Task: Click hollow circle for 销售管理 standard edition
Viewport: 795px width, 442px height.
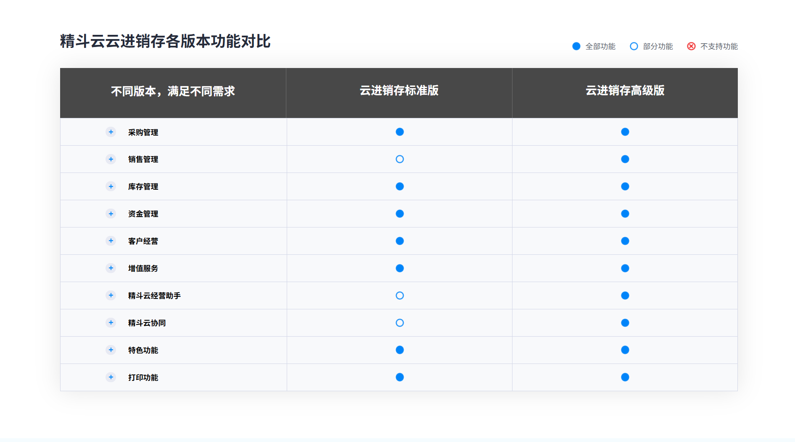Action: [x=400, y=159]
